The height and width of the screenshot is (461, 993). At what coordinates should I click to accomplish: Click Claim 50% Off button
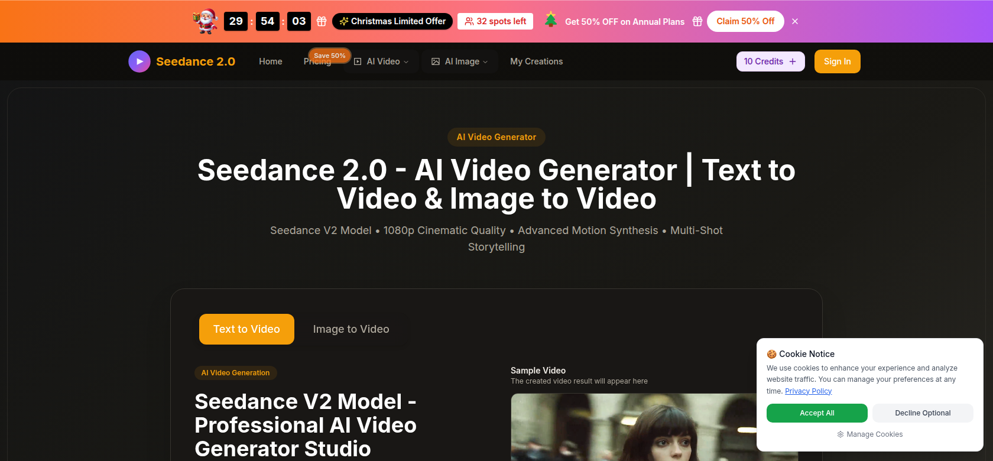click(745, 21)
